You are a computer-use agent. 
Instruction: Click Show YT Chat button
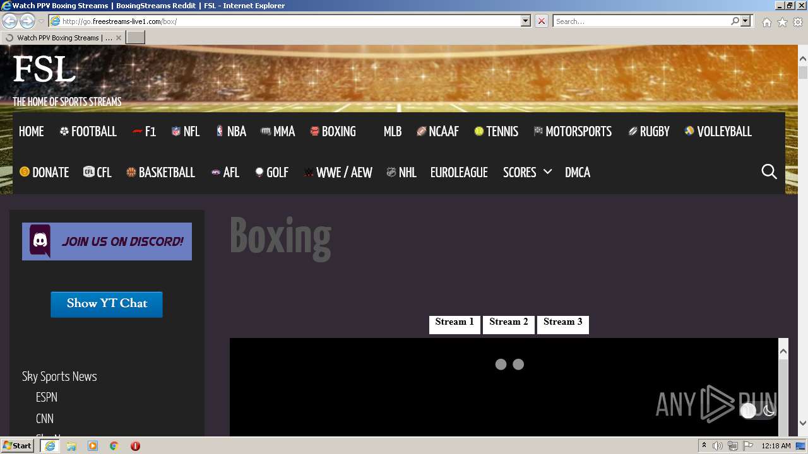click(107, 304)
